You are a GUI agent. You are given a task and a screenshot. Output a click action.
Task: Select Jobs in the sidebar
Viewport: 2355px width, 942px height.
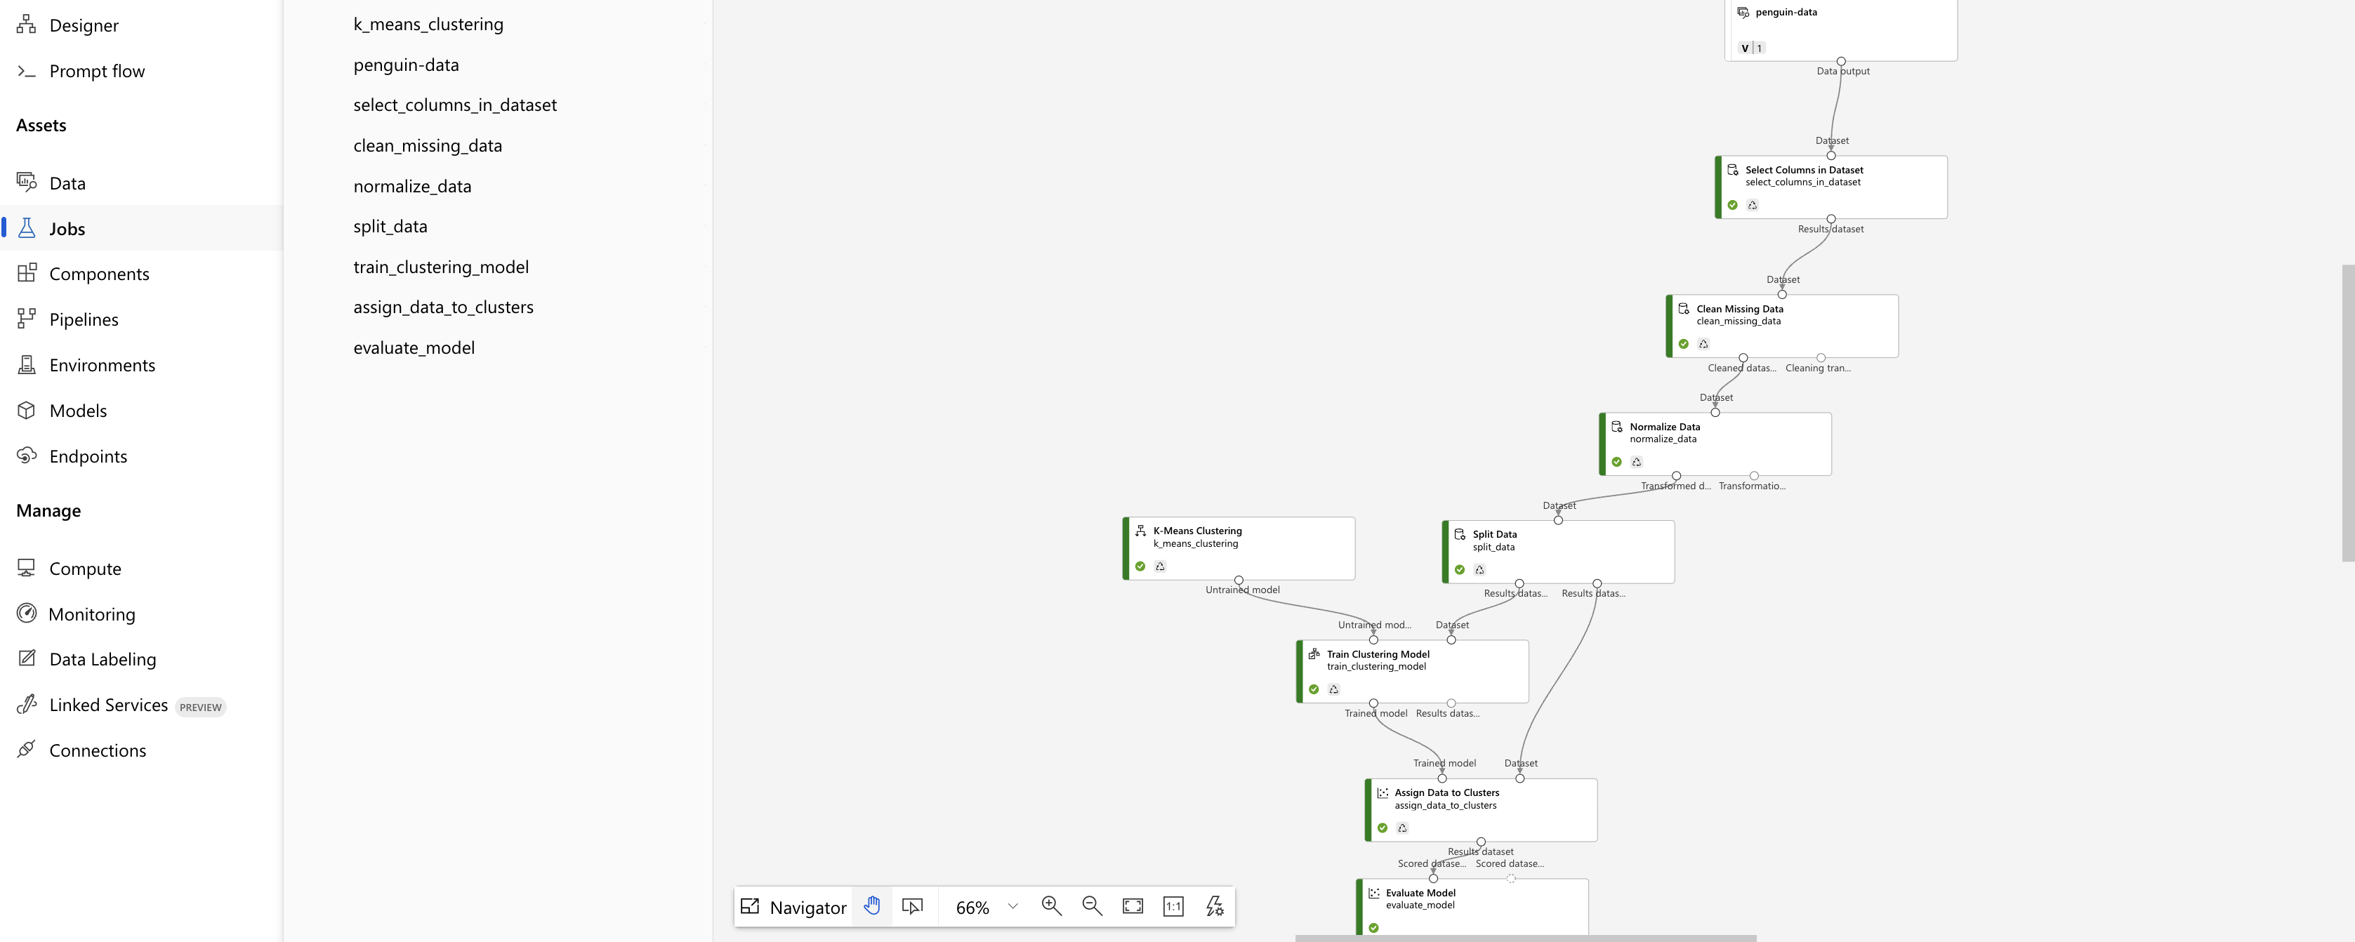click(142, 228)
